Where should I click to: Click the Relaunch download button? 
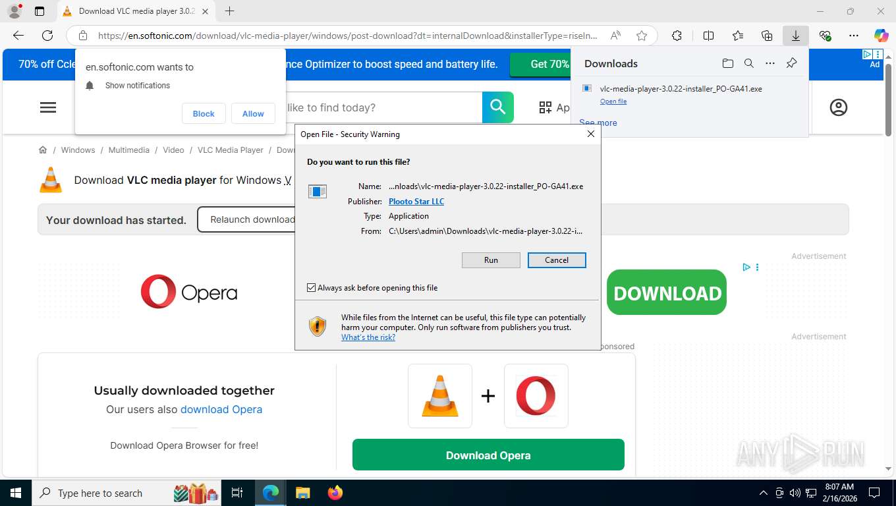click(246, 219)
